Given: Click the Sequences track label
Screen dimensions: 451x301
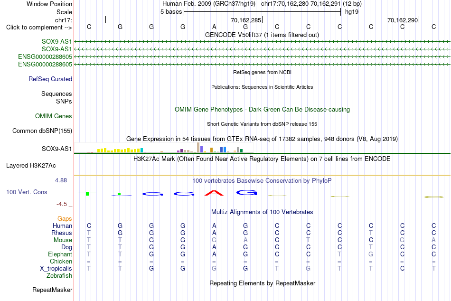Looking at the screenshot, I should (x=56, y=94).
